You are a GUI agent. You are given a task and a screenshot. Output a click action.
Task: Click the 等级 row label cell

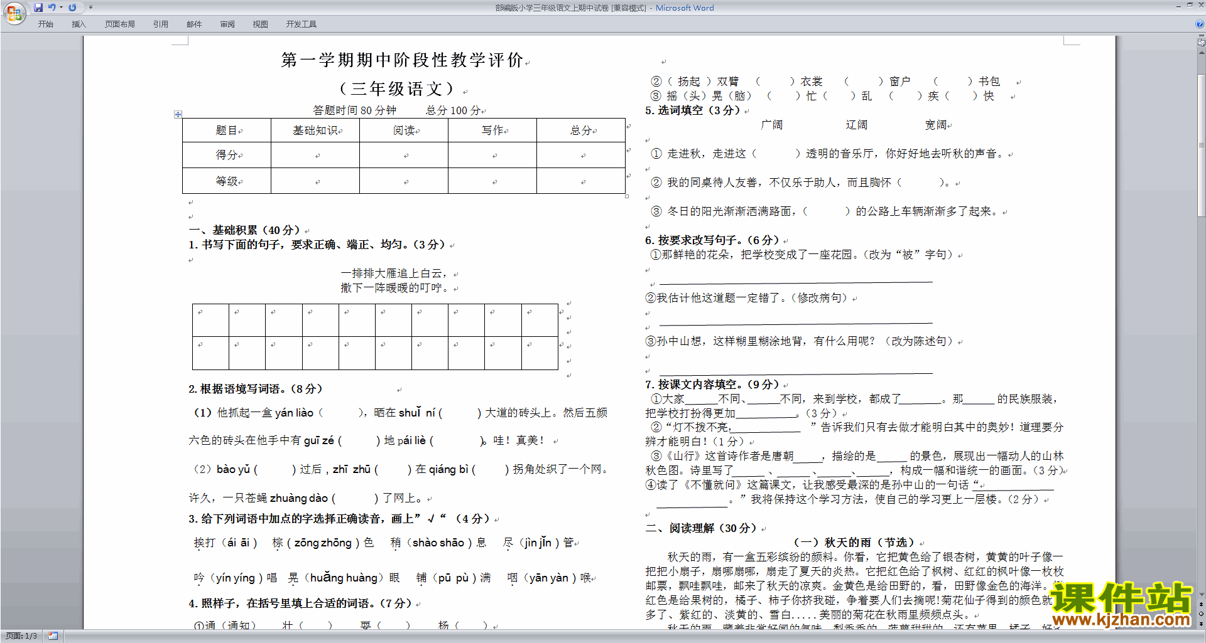point(227,181)
